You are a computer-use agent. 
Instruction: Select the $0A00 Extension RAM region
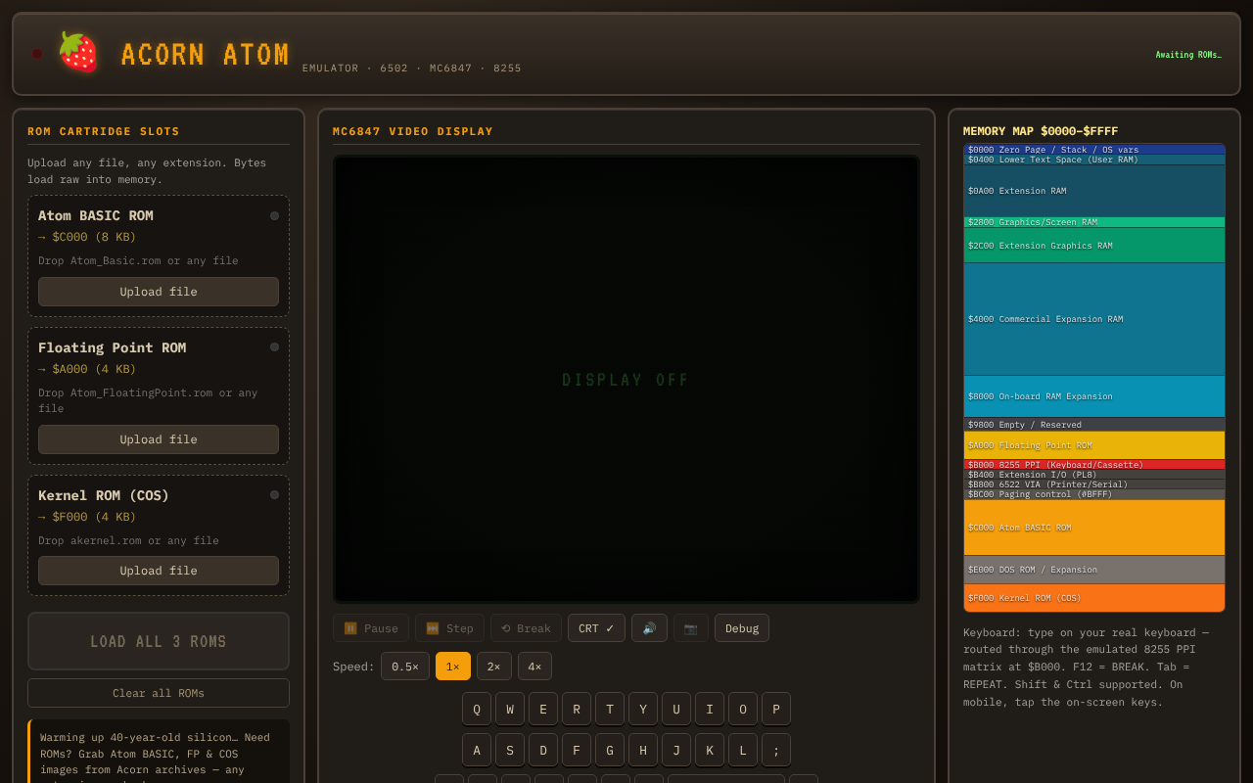1094,191
